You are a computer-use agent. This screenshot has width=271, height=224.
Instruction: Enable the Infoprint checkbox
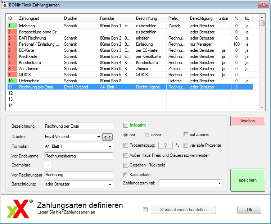coord(126,125)
